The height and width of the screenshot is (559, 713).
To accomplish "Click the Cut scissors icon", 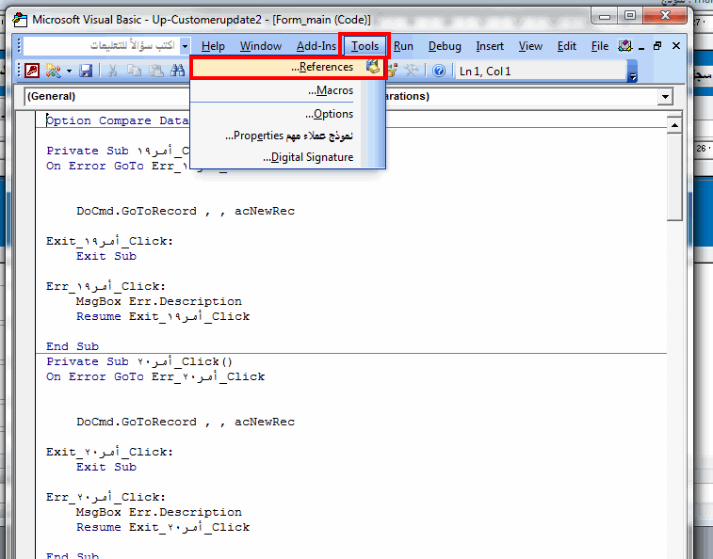I will 112,71.
